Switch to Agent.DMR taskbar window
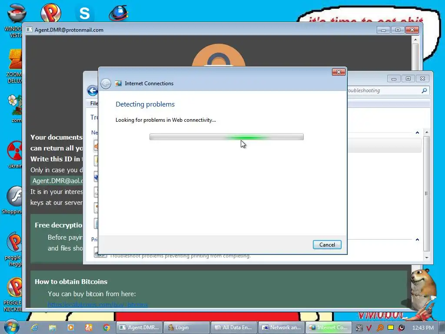445x334 pixels. point(139,327)
